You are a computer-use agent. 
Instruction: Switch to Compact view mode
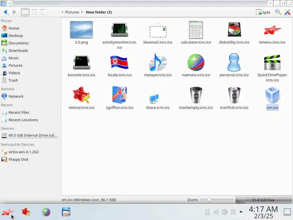tap(34, 12)
